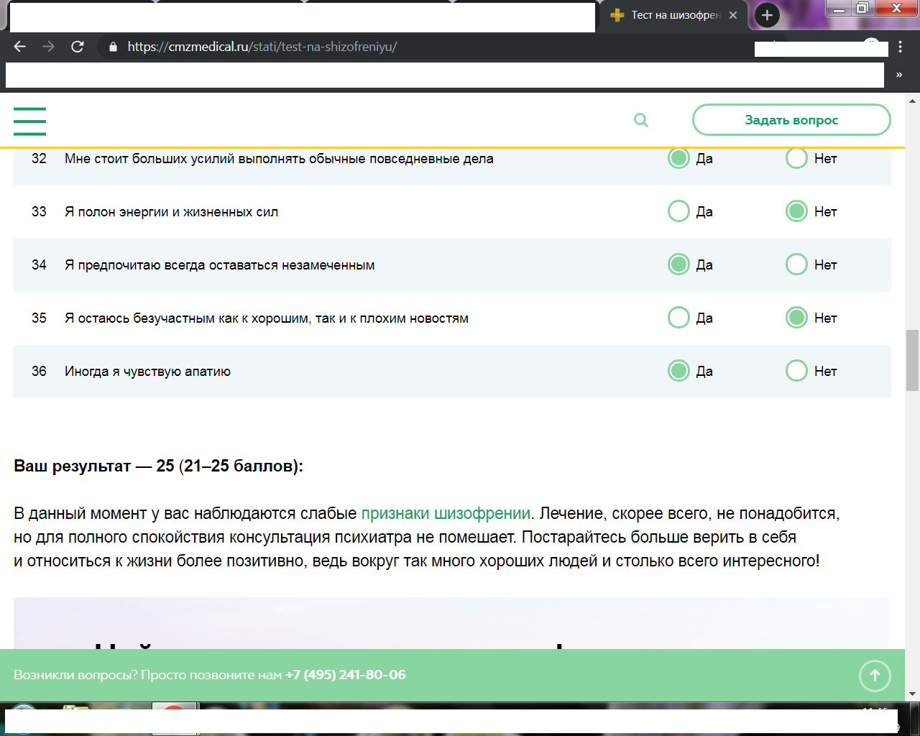
Task: Click the address bar URL
Action: (x=262, y=47)
